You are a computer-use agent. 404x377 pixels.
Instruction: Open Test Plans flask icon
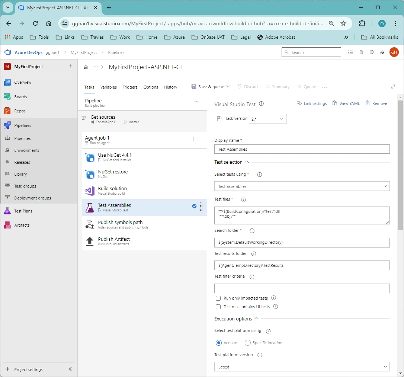[7, 211]
